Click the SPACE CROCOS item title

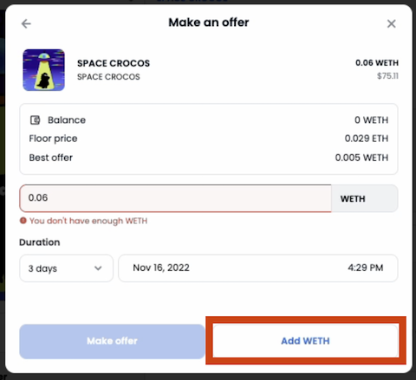pyautogui.click(x=114, y=63)
